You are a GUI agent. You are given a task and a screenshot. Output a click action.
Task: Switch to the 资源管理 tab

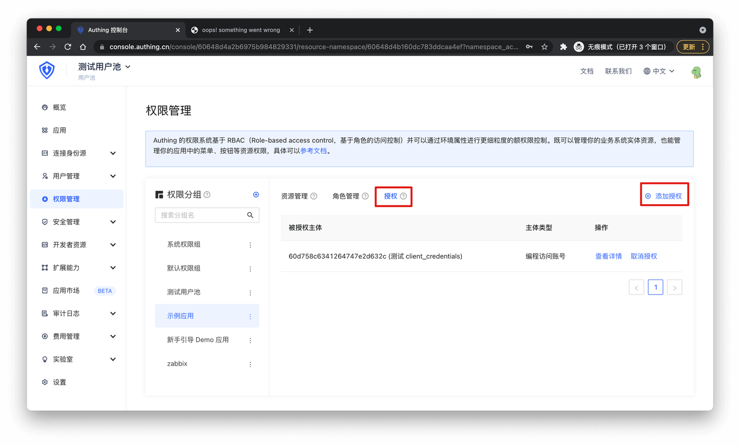pyautogui.click(x=294, y=196)
